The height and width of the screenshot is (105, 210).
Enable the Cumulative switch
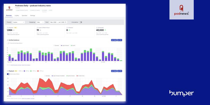[x=80, y=22]
